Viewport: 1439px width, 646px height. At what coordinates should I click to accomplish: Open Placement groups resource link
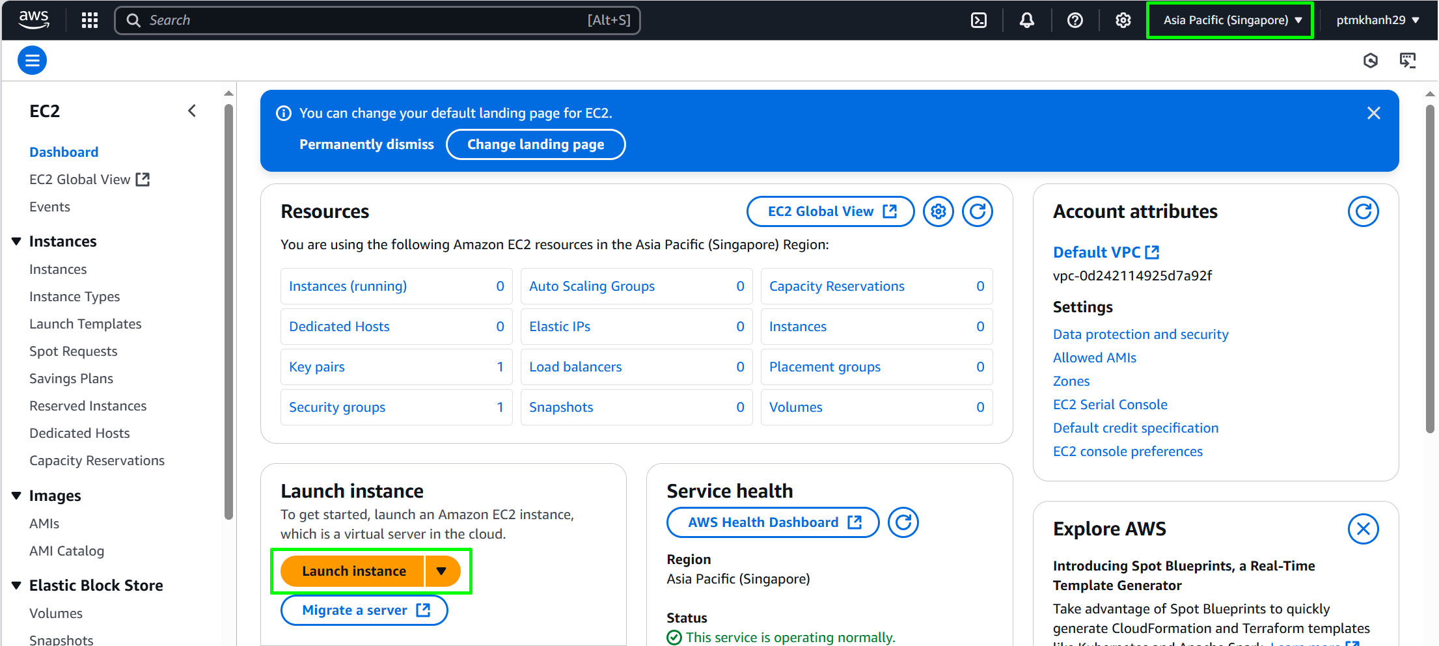(x=825, y=367)
